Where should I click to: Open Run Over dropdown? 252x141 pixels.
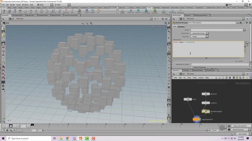point(200,36)
